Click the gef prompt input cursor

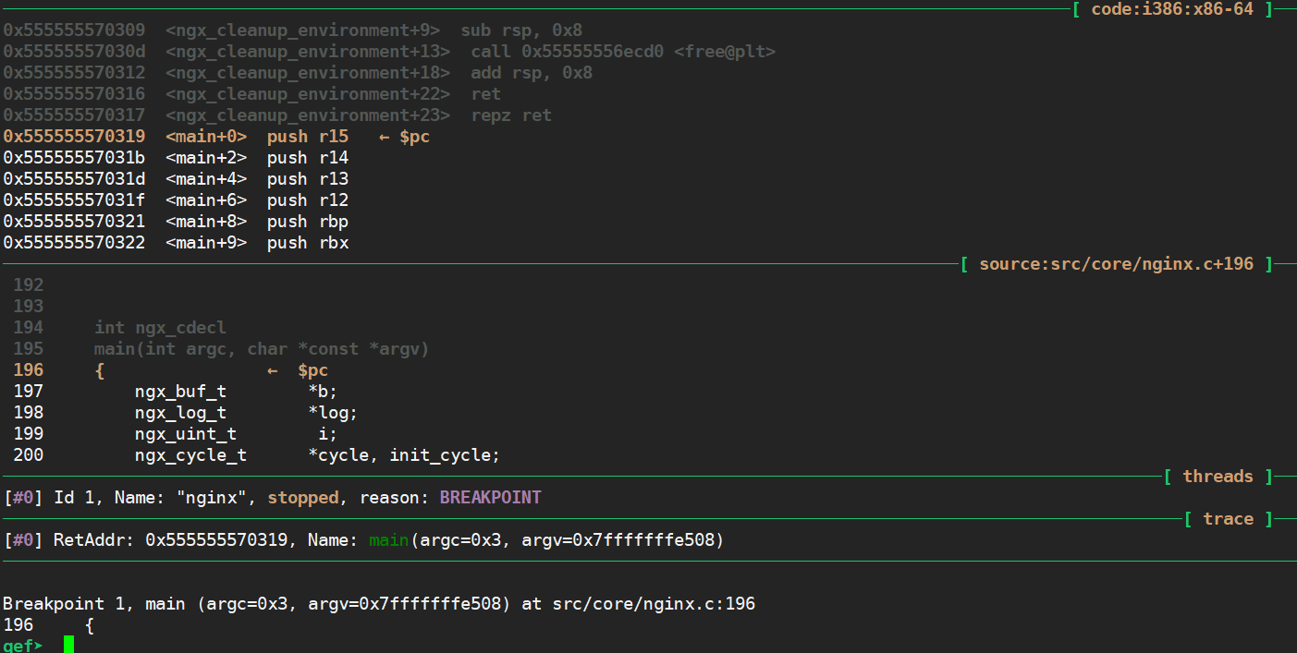[x=68, y=645]
